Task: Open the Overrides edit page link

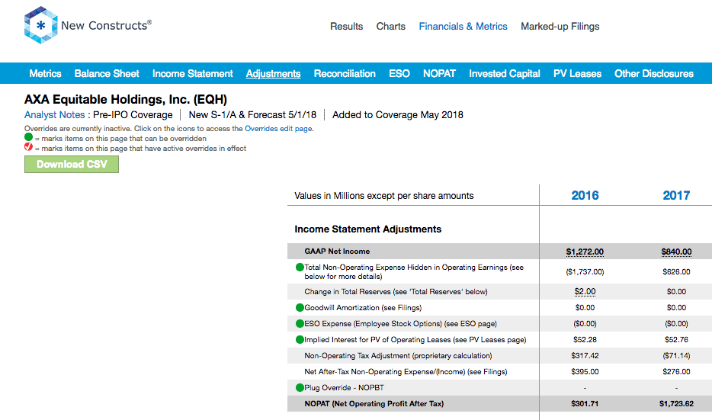Action: coord(278,129)
